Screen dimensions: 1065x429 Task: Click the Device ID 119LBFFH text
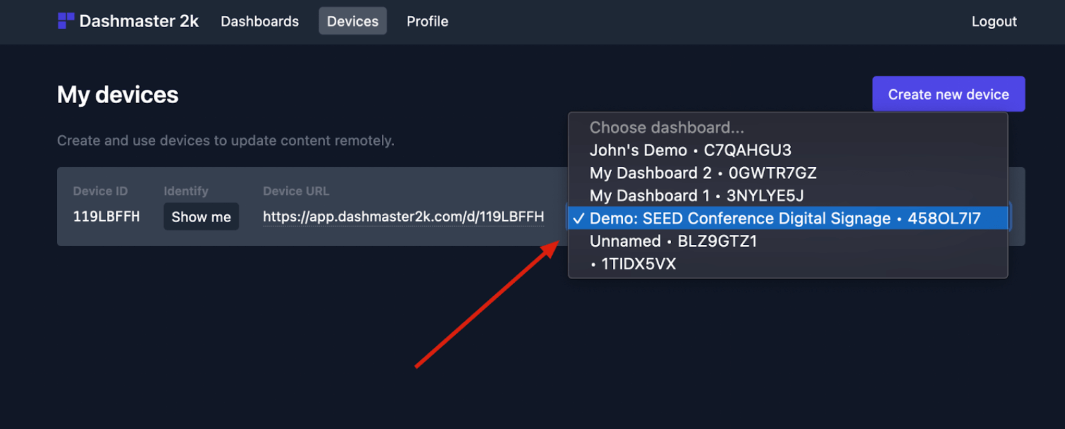pos(106,216)
